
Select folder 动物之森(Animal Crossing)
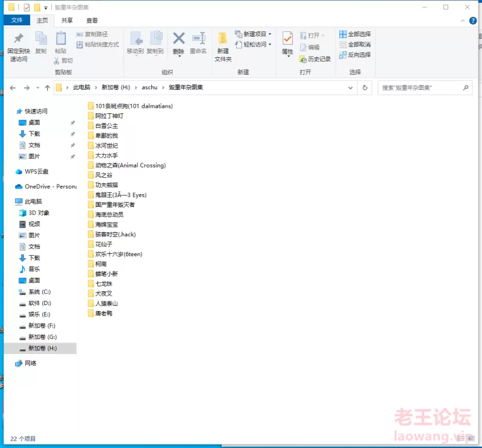[x=127, y=165]
